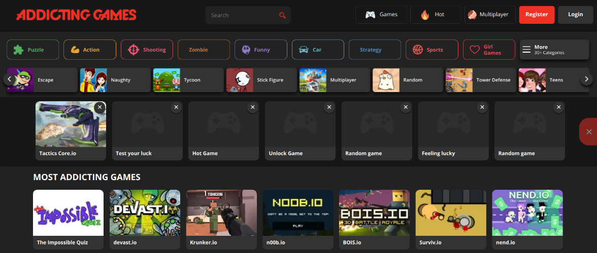This screenshot has width=597, height=253.
Task: Open the Hot Game card
Action: pos(224,131)
